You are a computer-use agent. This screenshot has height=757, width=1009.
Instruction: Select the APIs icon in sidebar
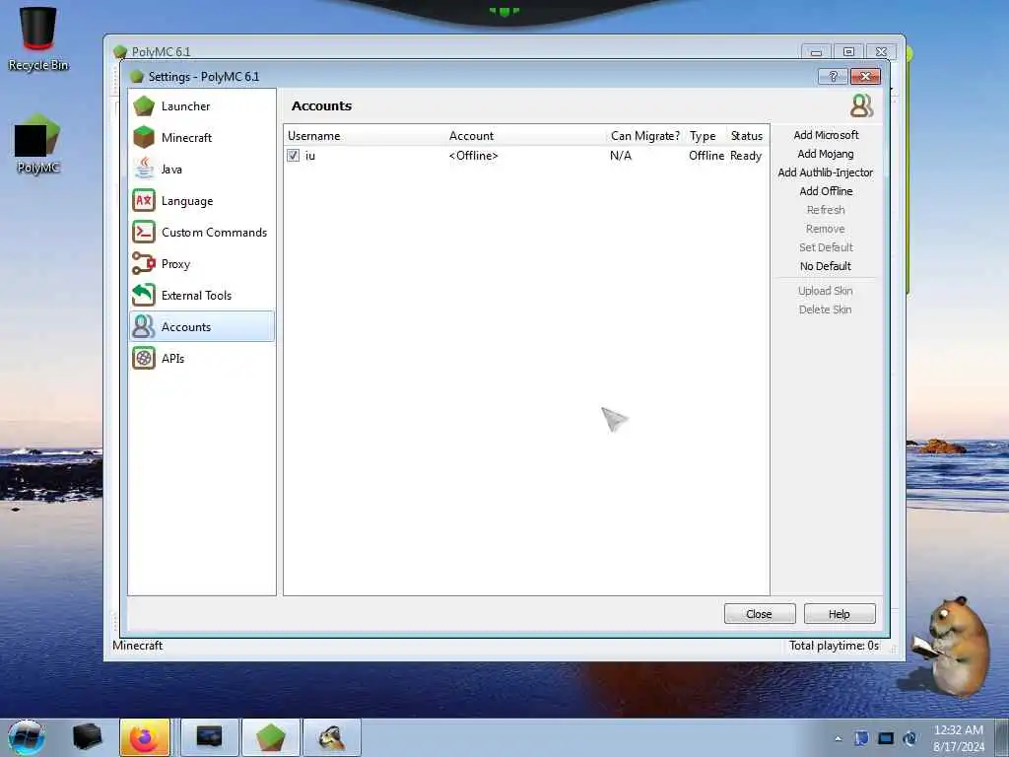[x=144, y=358]
